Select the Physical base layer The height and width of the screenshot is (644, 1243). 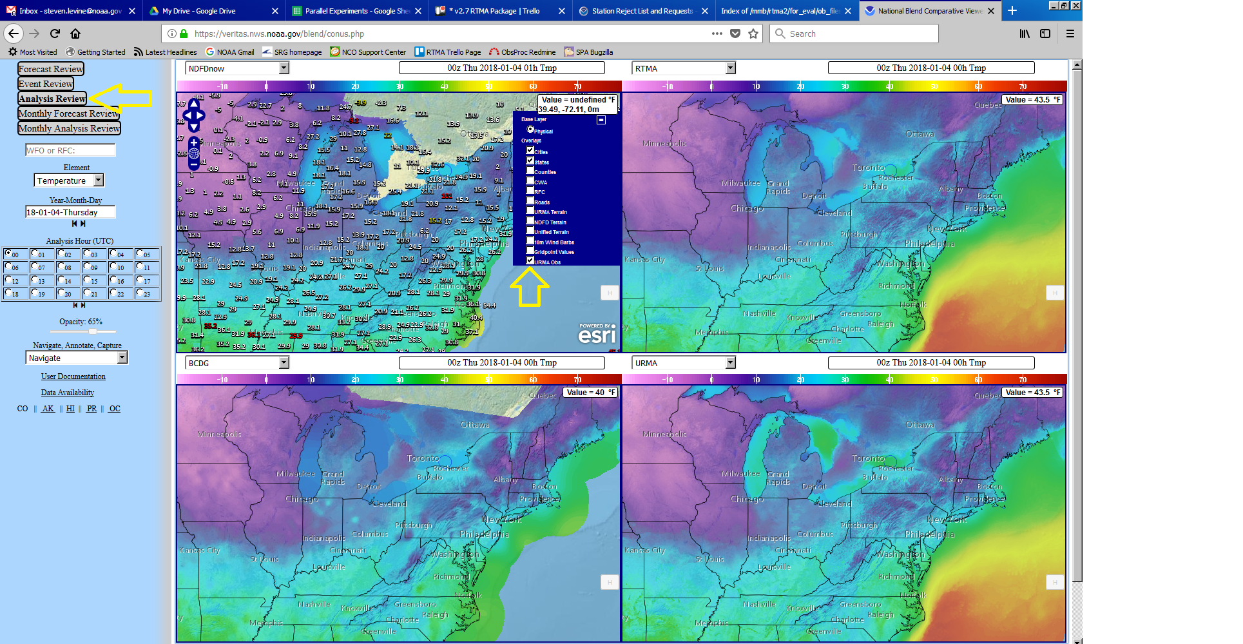pyautogui.click(x=530, y=130)
